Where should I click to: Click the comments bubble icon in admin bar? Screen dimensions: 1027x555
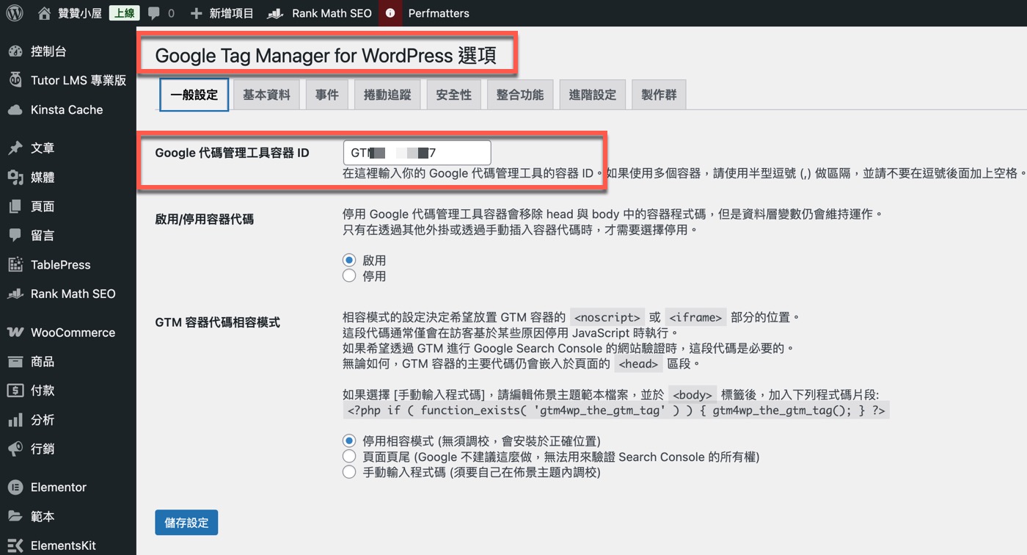pyautogui.click(x=154, y=13)
